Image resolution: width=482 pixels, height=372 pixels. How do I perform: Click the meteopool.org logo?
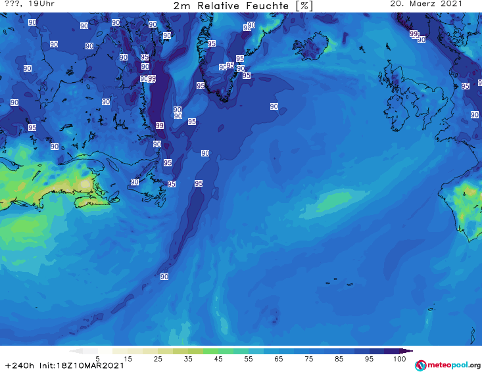pyautogui.click(x=448, y=365)
